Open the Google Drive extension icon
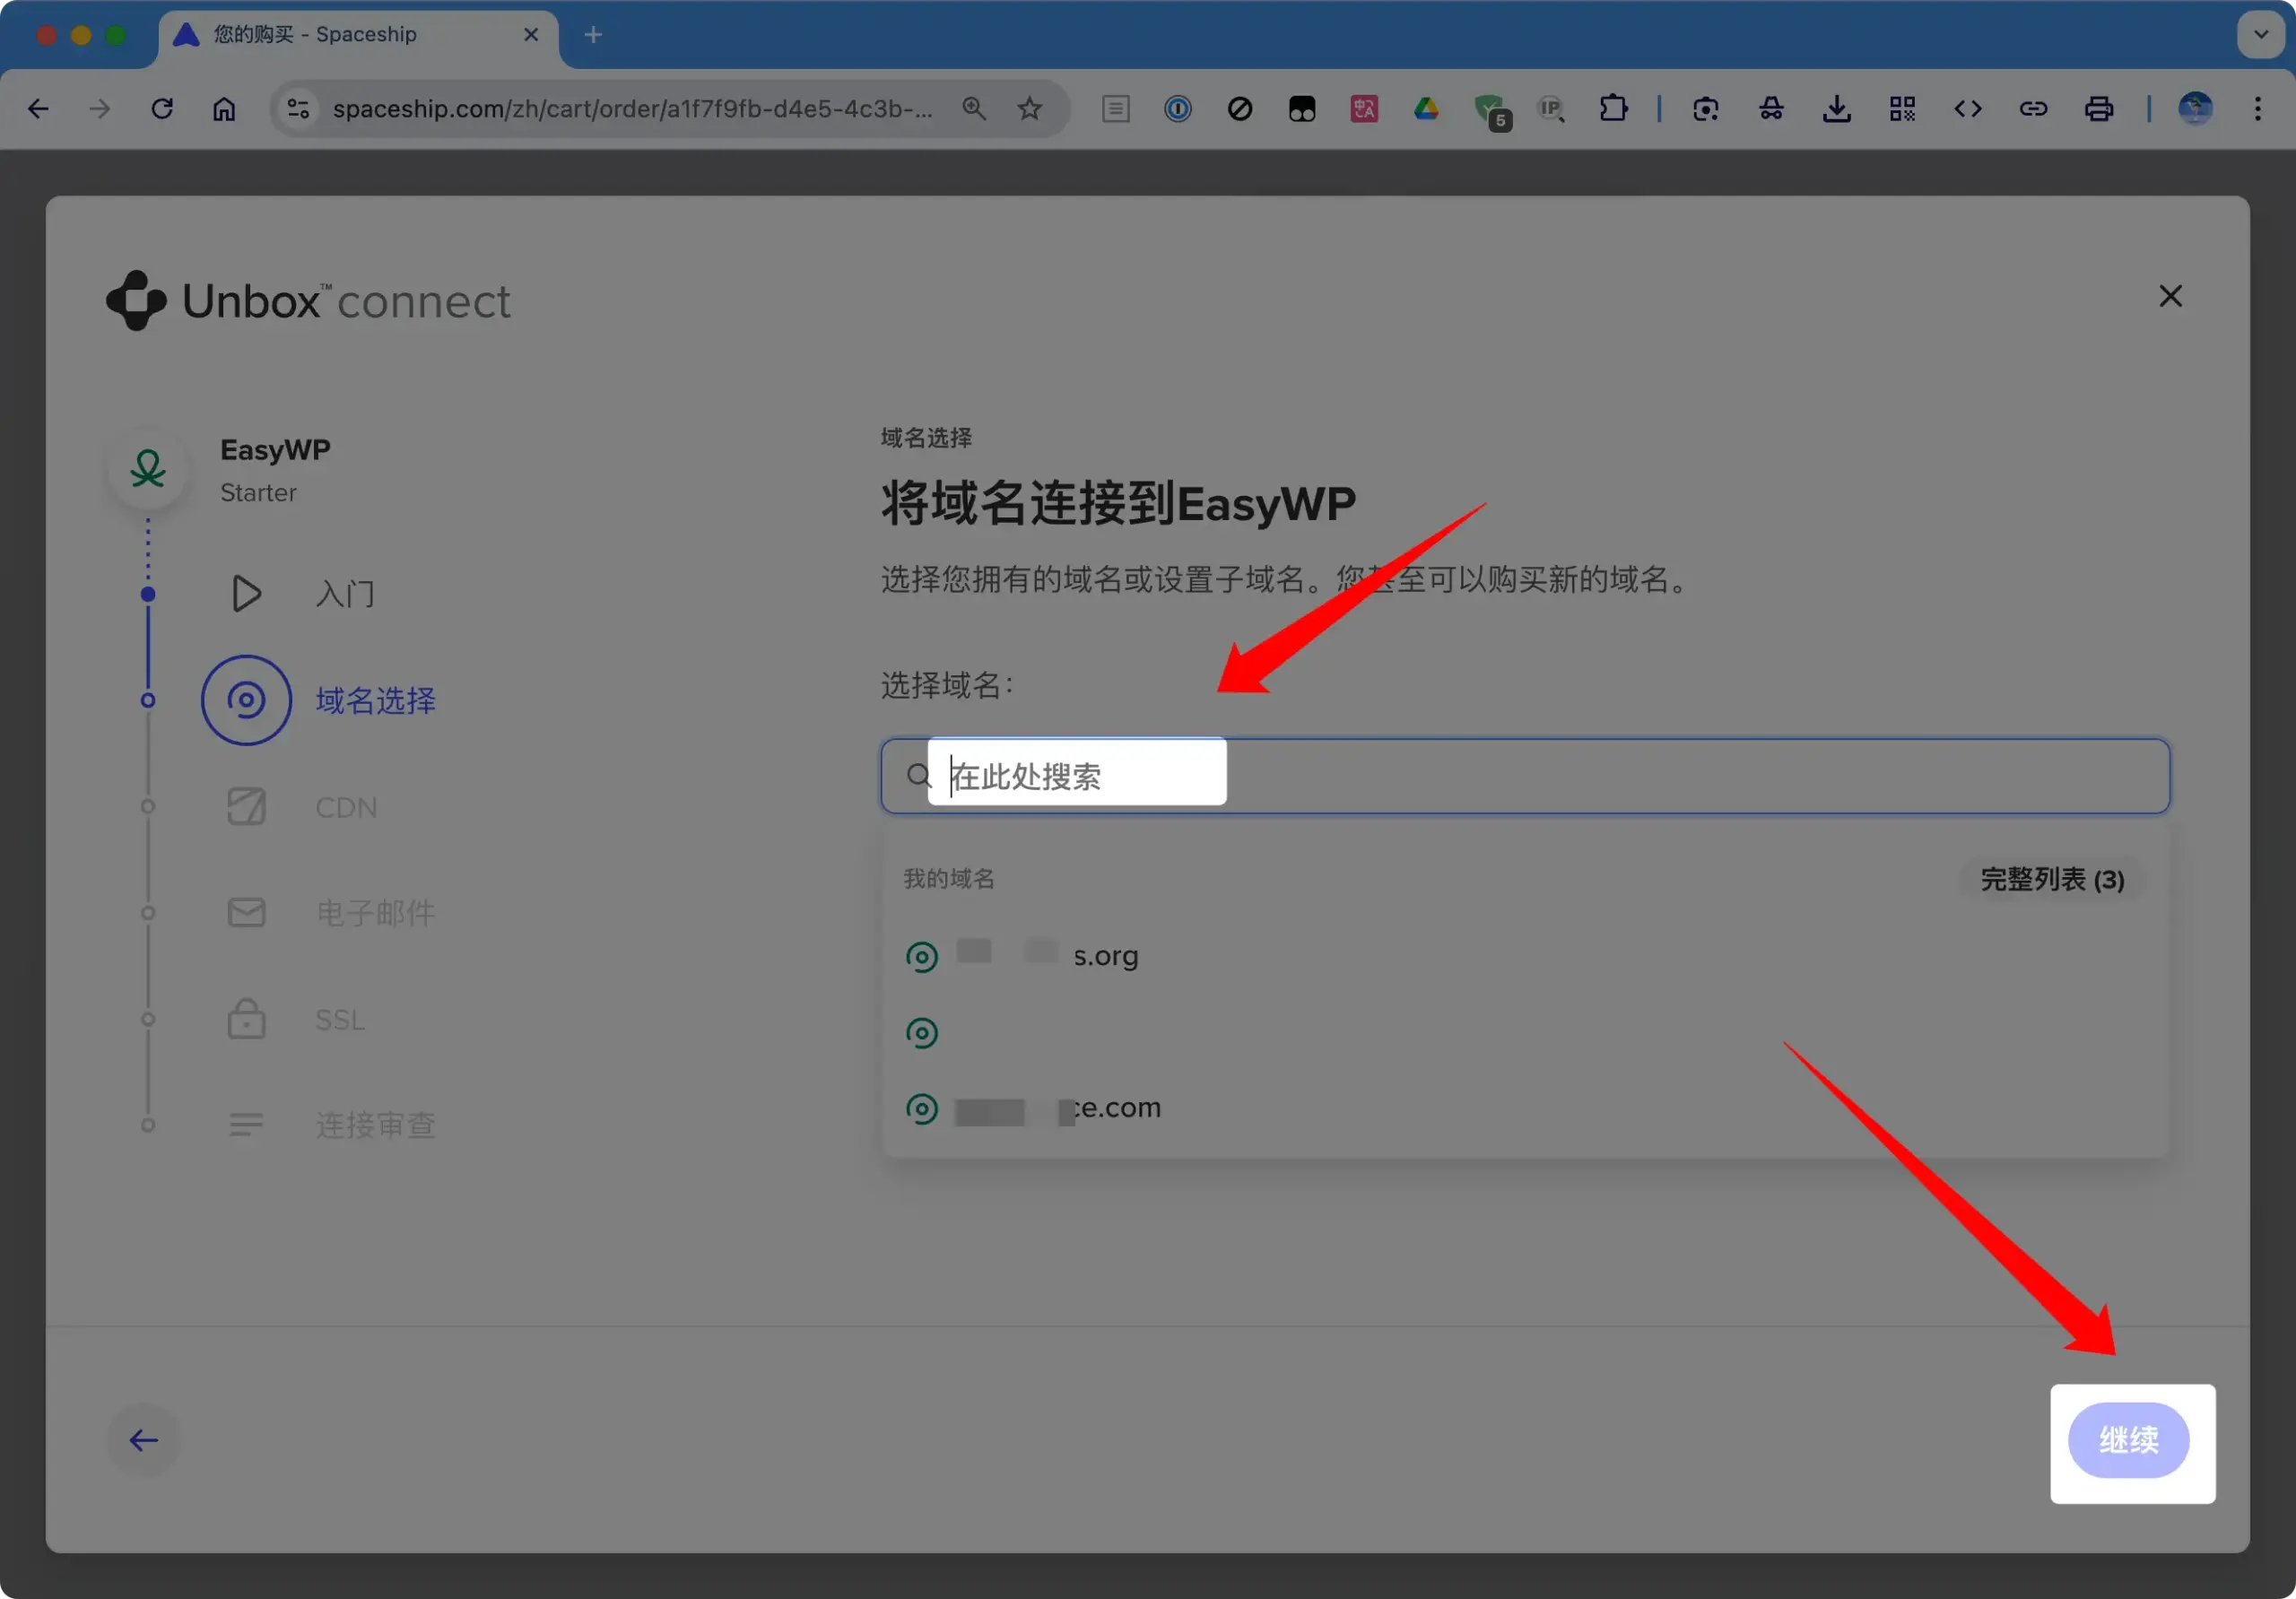The height and width of the screenshot is (1599, 2296). (x=1426, y=108)
